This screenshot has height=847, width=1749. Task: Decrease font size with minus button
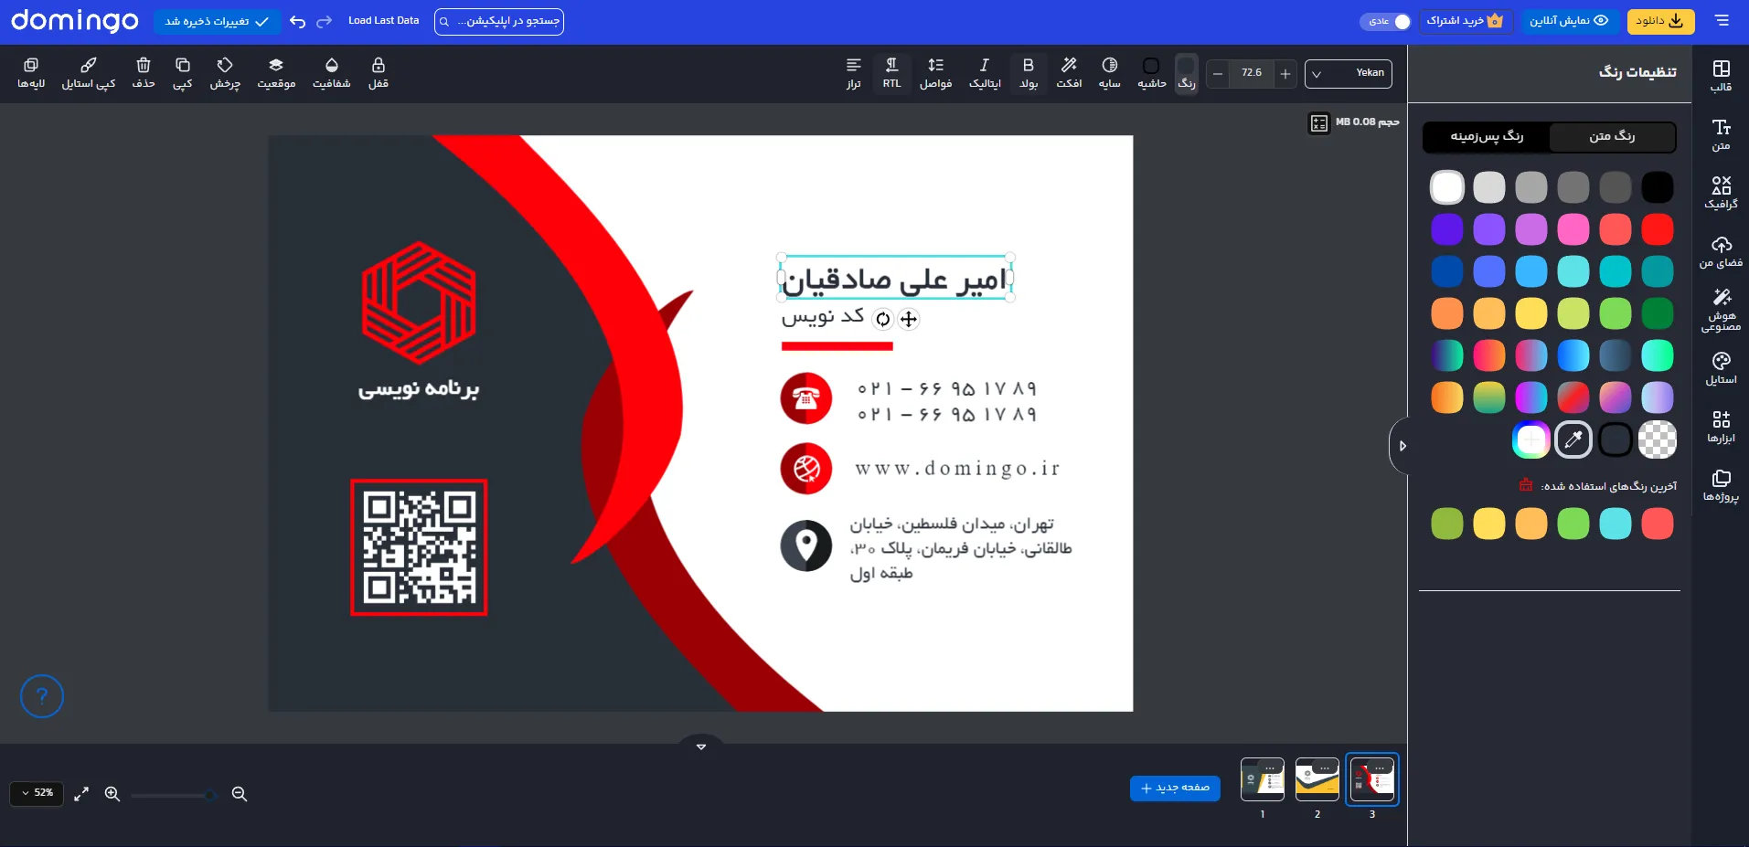tap(1218, 74)
